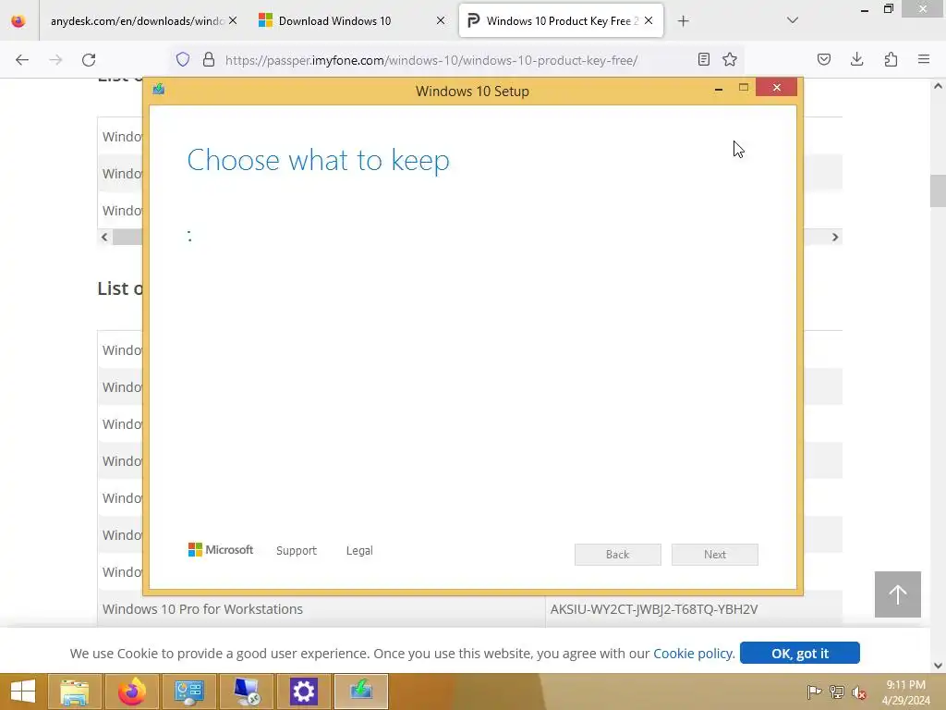Viewport: 946px width, 710px height.
Task: Open File Explorer from the taskbar
Action: [74, 692]
